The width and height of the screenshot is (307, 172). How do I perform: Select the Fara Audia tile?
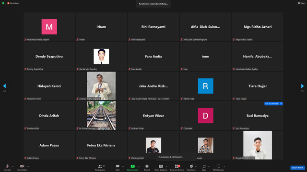(153, 56)
